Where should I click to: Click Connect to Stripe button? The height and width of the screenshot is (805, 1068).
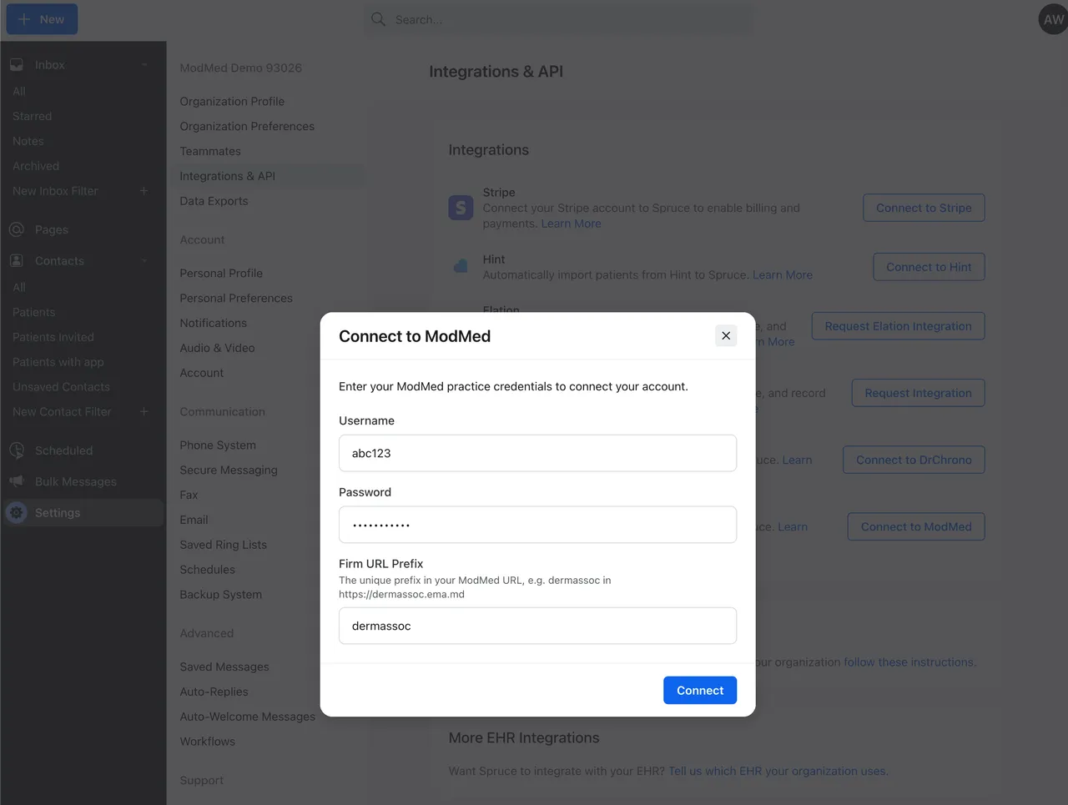(x=924, y=208)
